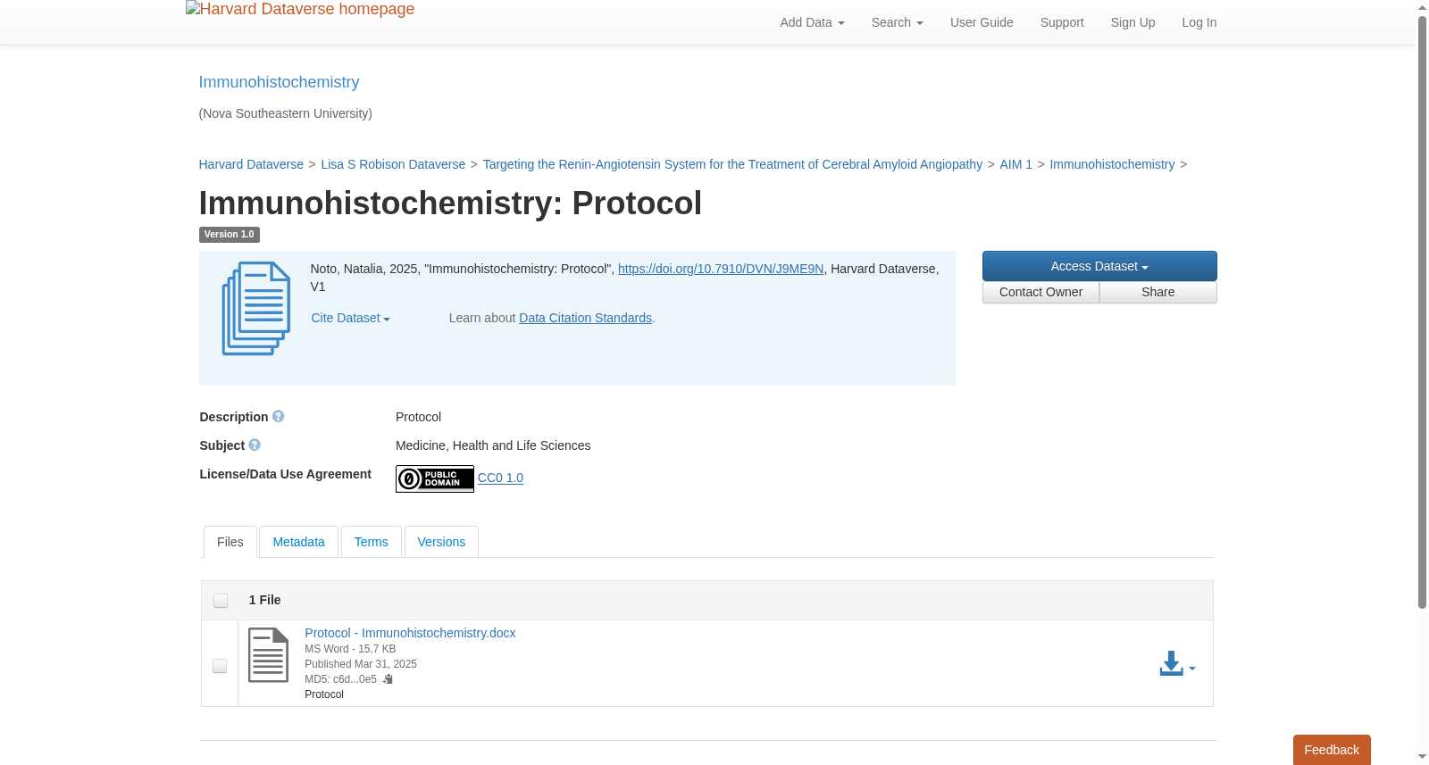View the Versions tab
1429x765 pixels.
[441, 542]
